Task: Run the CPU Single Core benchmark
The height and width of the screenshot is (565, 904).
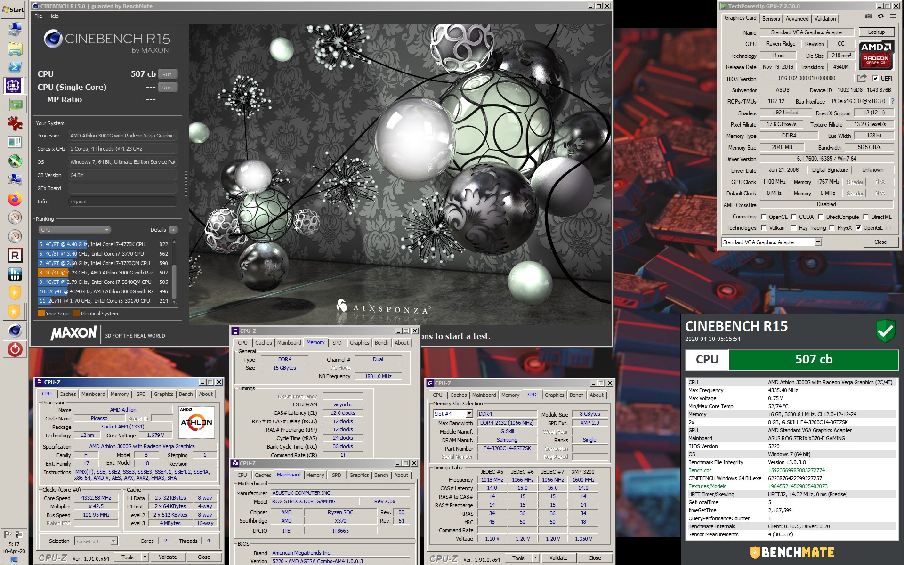Action: pyautogui.click(x=167, y=88)
